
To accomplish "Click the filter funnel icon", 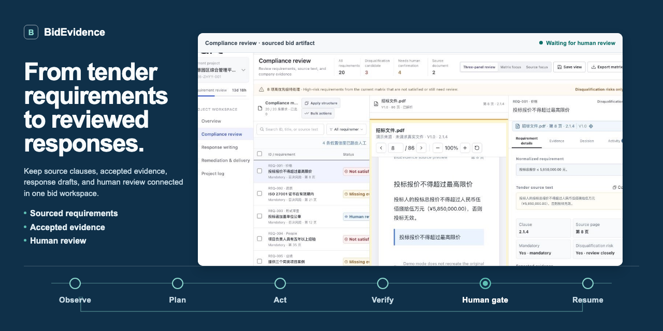I will (x=330, y=129).
